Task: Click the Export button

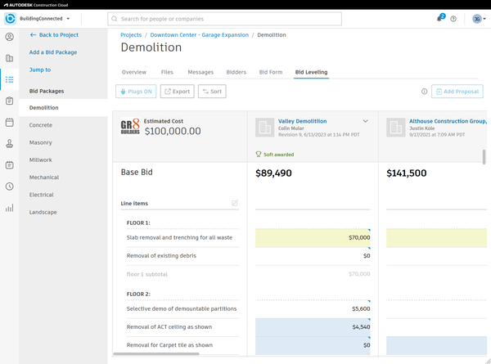Action: pyautogui.click(x=178, y=92)
